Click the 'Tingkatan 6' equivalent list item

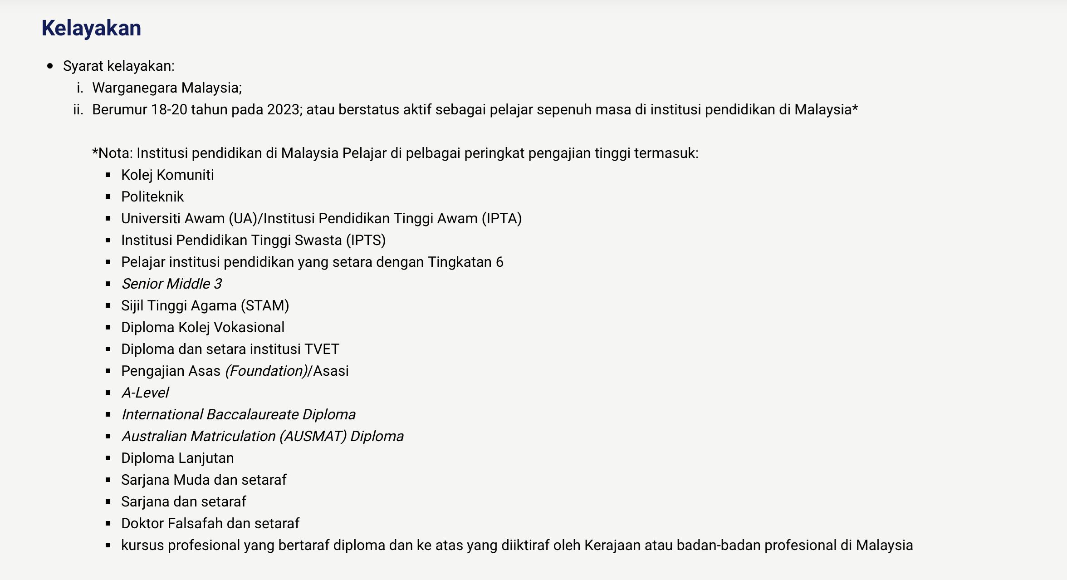click(312, 262)
